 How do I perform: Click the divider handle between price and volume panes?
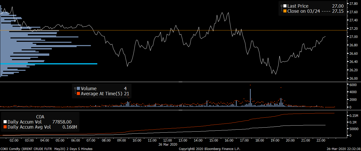coord(180,82)
